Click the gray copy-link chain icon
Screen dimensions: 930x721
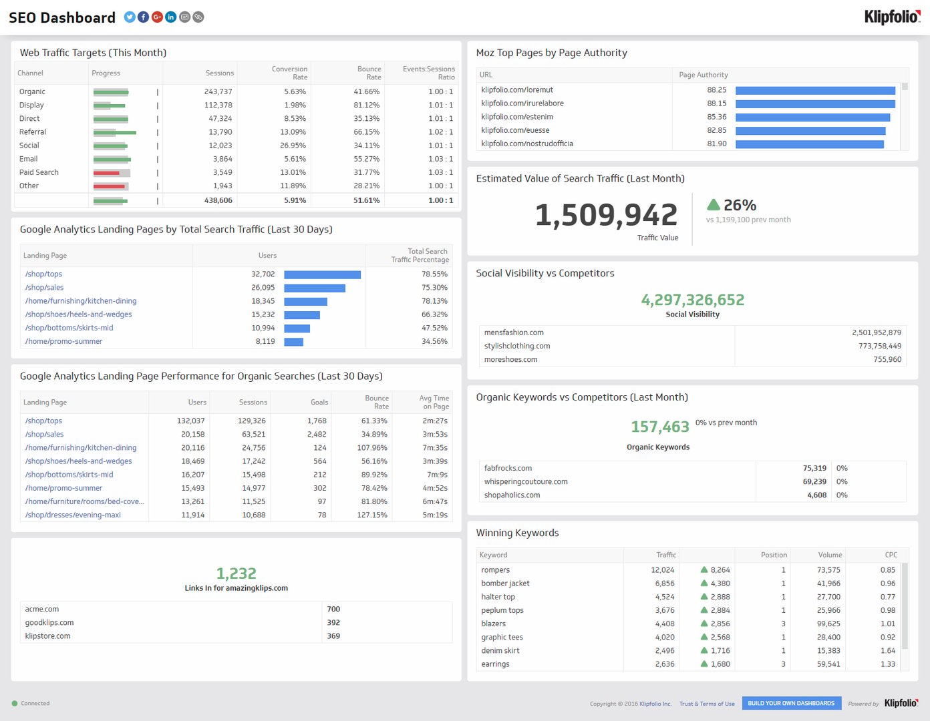coord(198,17)
